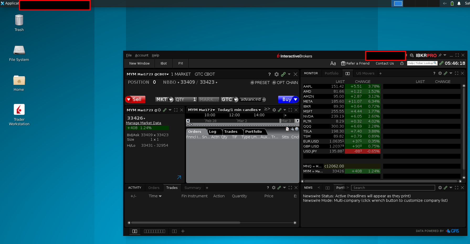470x244 pixels.
Task: Maximize the chart panel with expand icon
Action: click(x=290, y=110)
